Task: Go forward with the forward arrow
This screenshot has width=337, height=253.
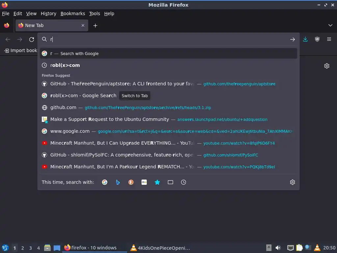Action: (x=20, y=40)
